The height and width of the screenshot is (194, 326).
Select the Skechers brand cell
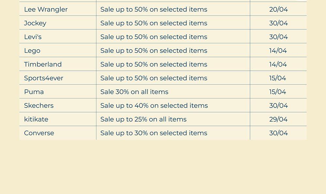click(x=39, y=105)
